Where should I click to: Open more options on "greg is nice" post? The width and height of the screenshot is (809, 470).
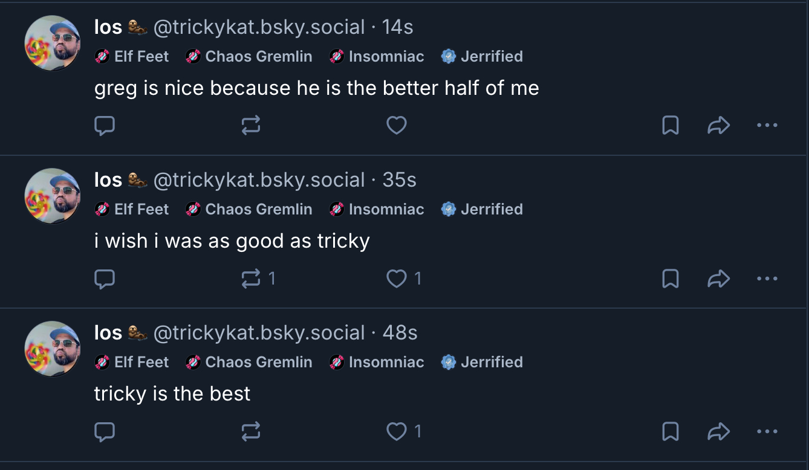(x=767, y=126)
